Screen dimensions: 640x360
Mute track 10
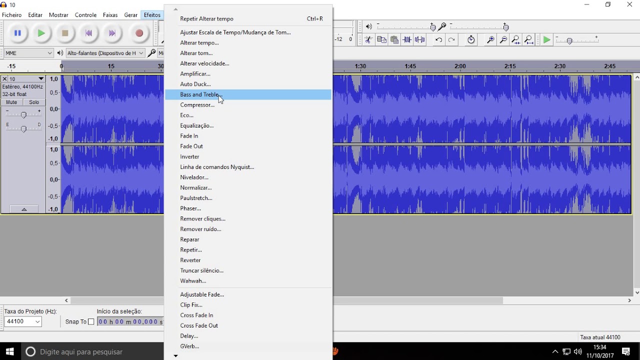[11, 102]
